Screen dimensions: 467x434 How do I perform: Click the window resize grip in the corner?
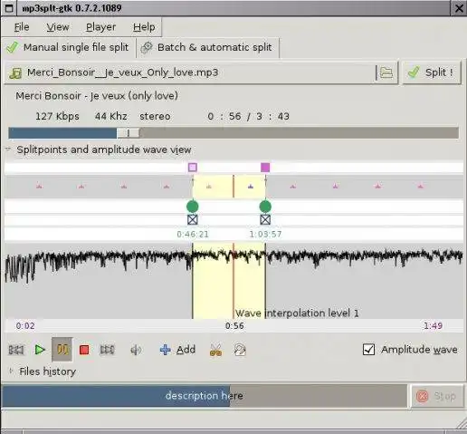pyautogui.click(x=461, y=423)
